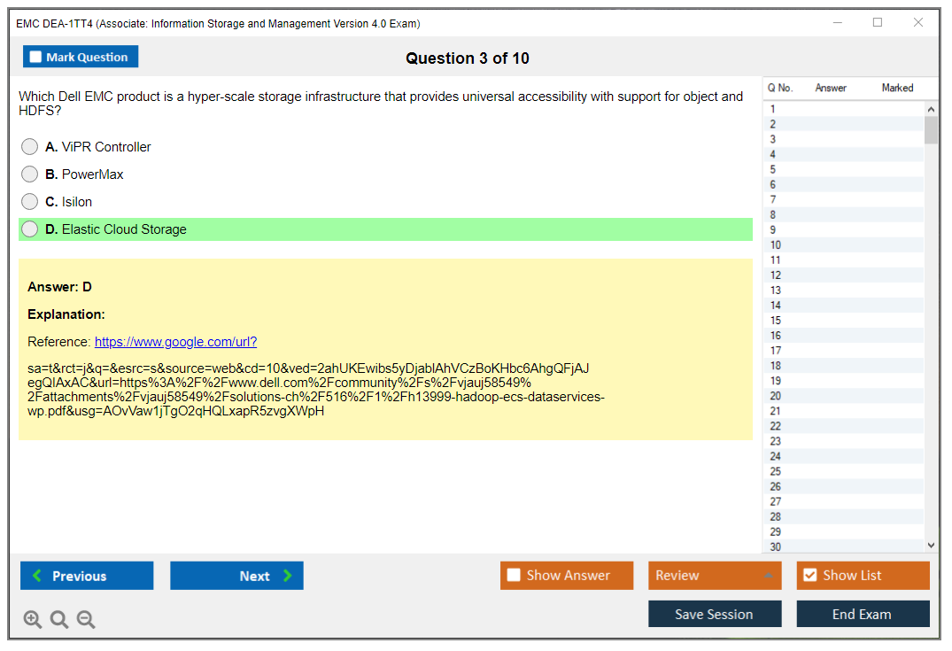Choose option C Isilon
This screenshot has height=651, width=952.
tap(30, 202)
